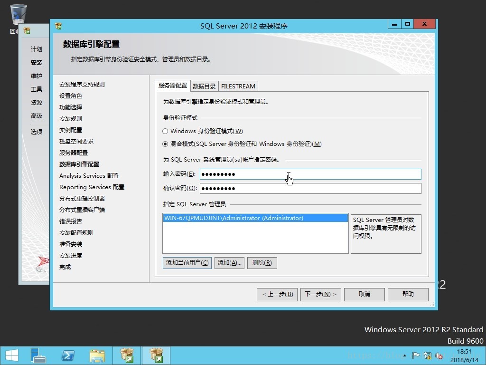Click the 实例配置 step
The height and width of the screenshot is (365, 486).
tap(70, 130)
